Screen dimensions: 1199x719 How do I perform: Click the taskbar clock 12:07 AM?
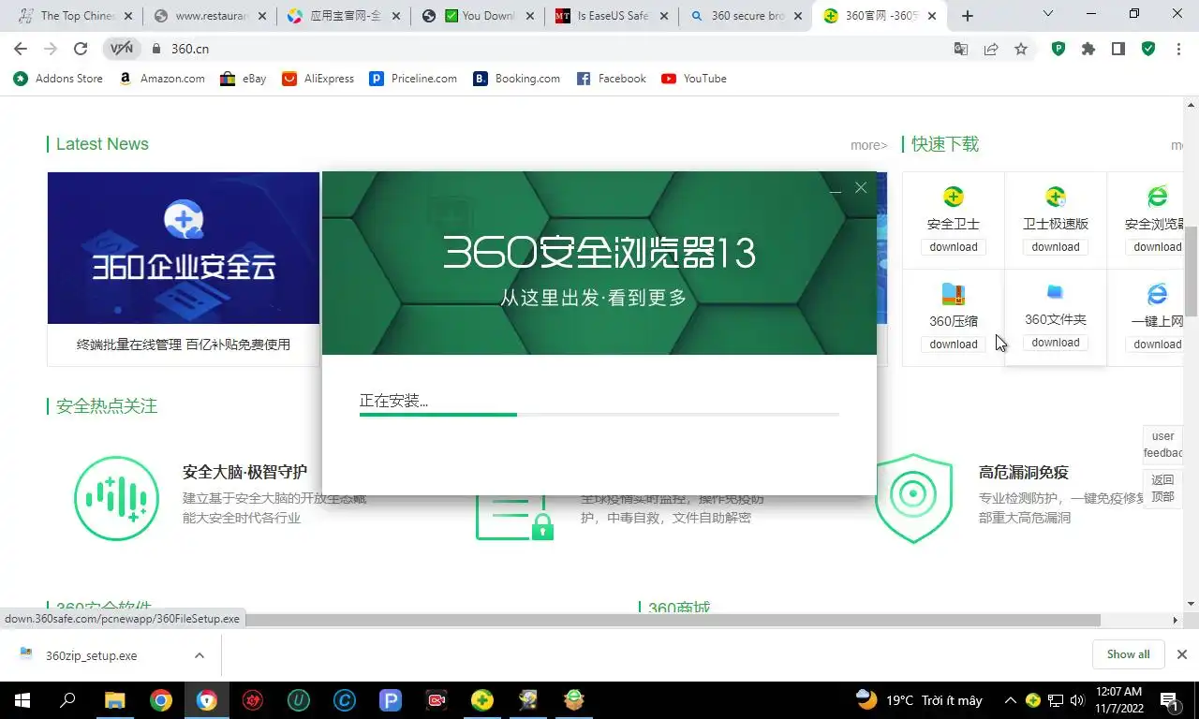pyautogui.click(x=1117, y=699)
